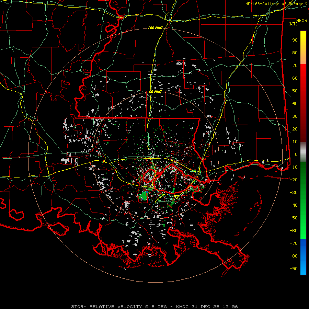Click the -30 scale value
Screen dimensions: 309x309
(294, 193)
